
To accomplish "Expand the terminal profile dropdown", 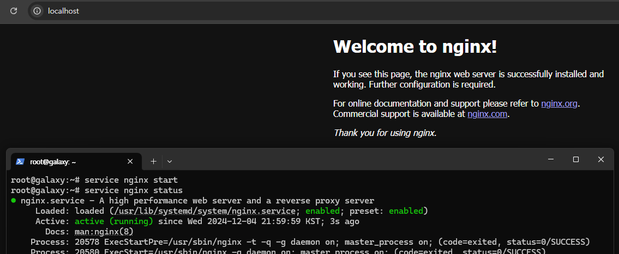I will point(170,162).
